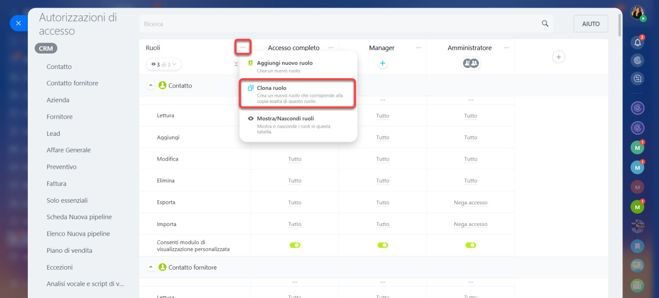
Task: Click the AIUTO help button
Action: [x=591, y=24]
